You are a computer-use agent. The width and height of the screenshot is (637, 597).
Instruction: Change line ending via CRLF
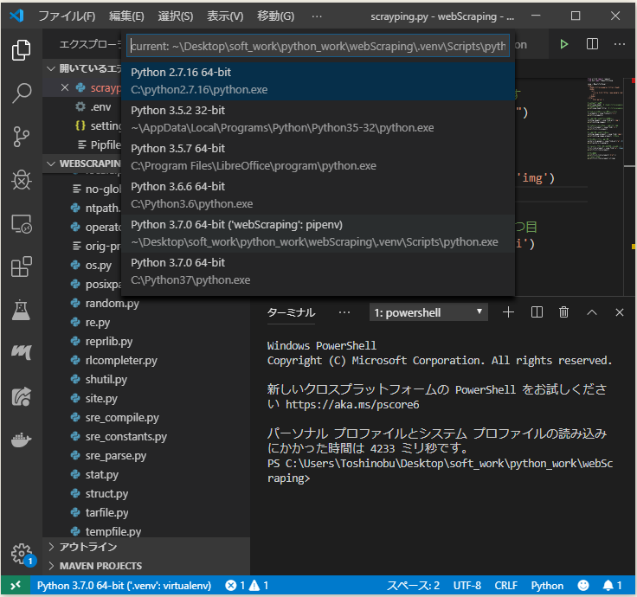click(x=505, y=585)
